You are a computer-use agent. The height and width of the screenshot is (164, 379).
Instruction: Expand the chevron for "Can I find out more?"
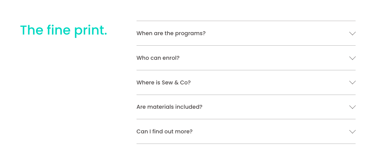pos(352,132)
